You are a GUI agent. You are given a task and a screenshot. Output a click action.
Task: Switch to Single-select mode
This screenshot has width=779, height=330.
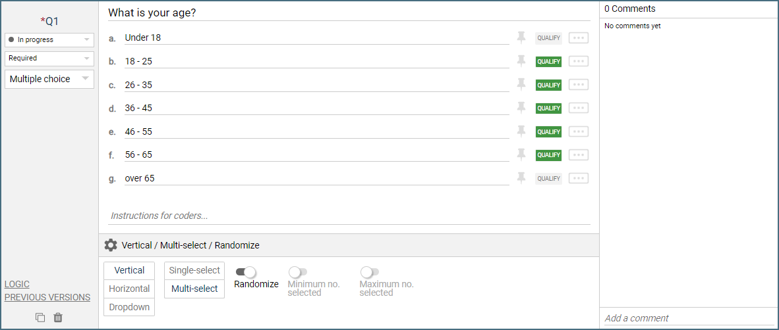point(194,270)
